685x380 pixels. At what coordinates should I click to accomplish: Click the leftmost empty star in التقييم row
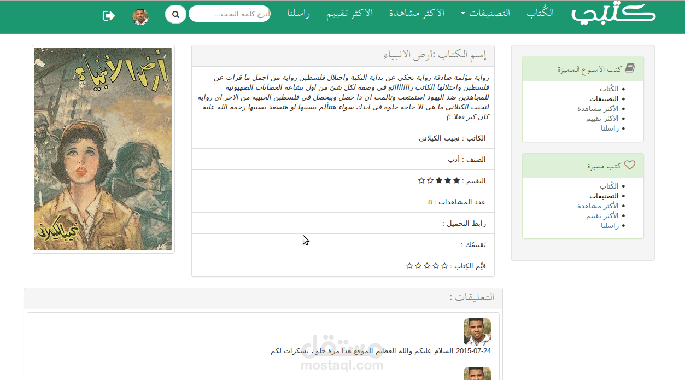421,180
